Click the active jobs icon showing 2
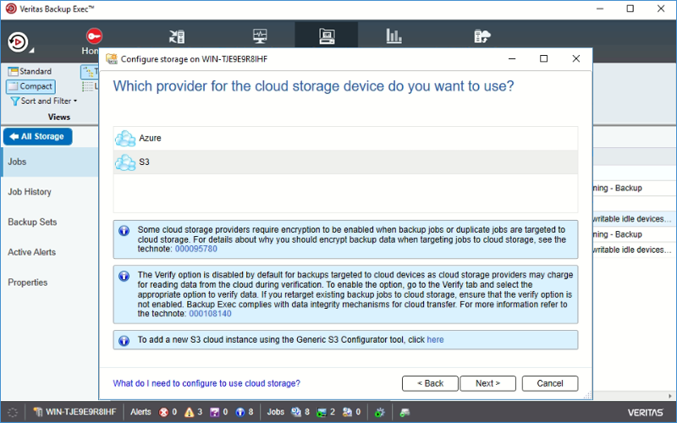677x423 pixels. click(322, 412)
